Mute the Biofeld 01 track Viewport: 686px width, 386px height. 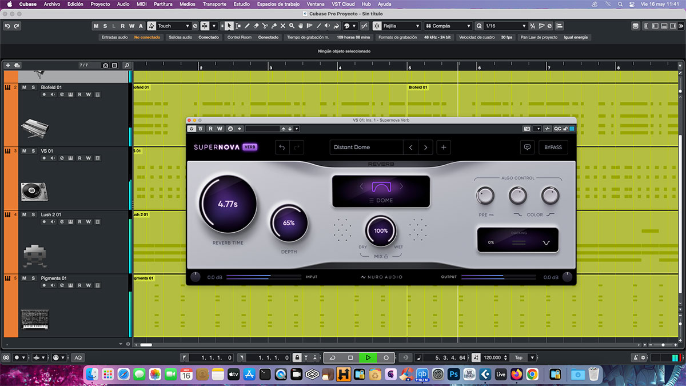tap(24, 87)
